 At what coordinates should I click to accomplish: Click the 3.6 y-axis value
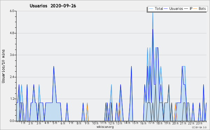pos(12,55)
